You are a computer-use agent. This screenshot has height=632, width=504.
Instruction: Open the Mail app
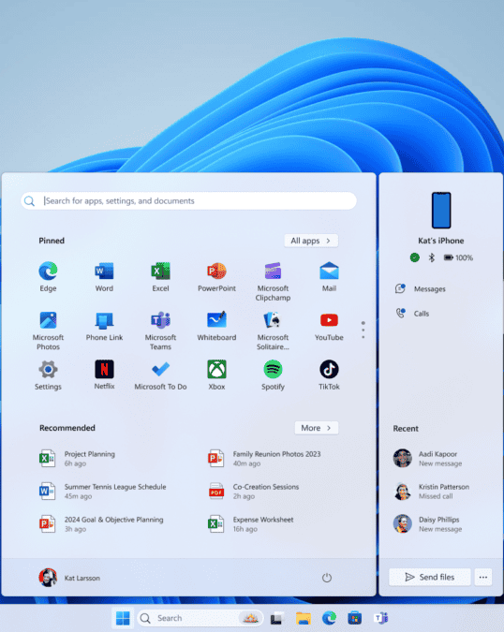[329, 277]
